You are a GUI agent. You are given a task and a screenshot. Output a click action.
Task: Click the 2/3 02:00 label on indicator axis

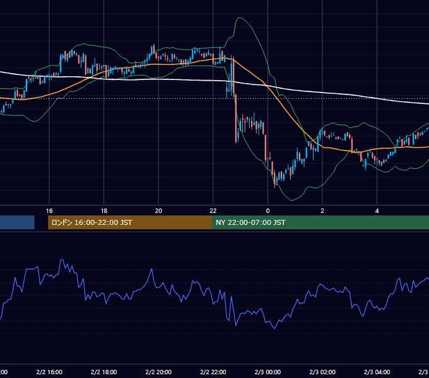322,372
